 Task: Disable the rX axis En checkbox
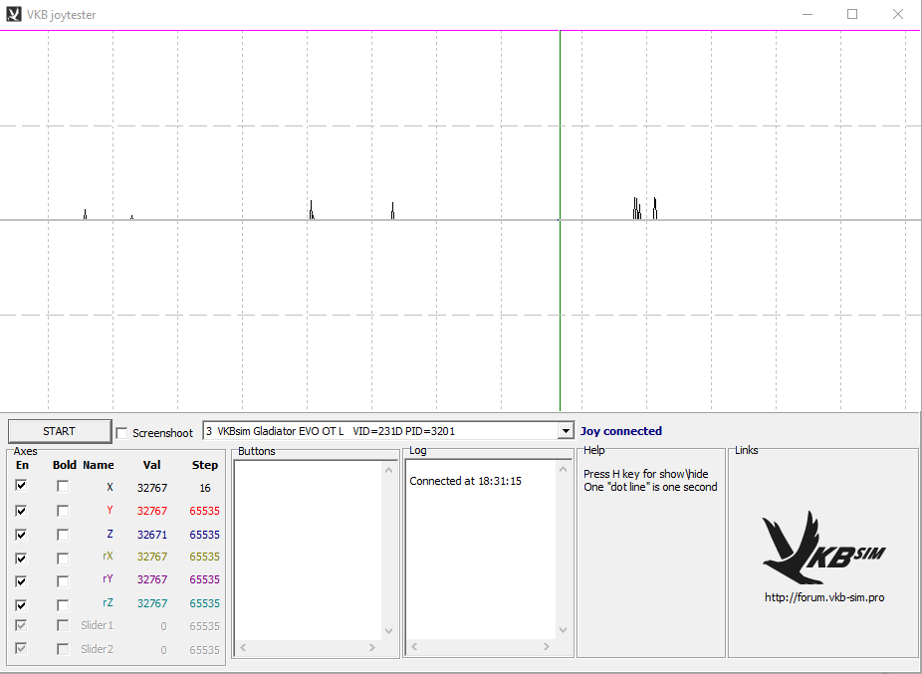pos(21,558)
